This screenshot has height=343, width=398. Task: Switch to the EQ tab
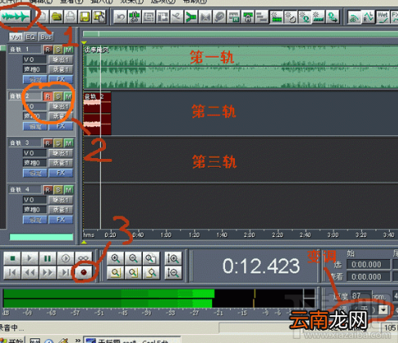tap(30, 37)
